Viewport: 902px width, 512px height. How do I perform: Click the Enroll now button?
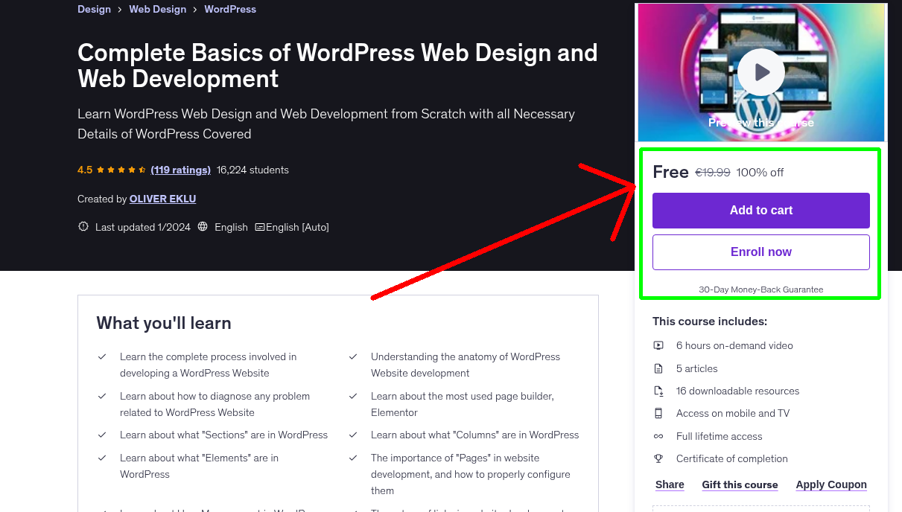click(x=760, y=252)
